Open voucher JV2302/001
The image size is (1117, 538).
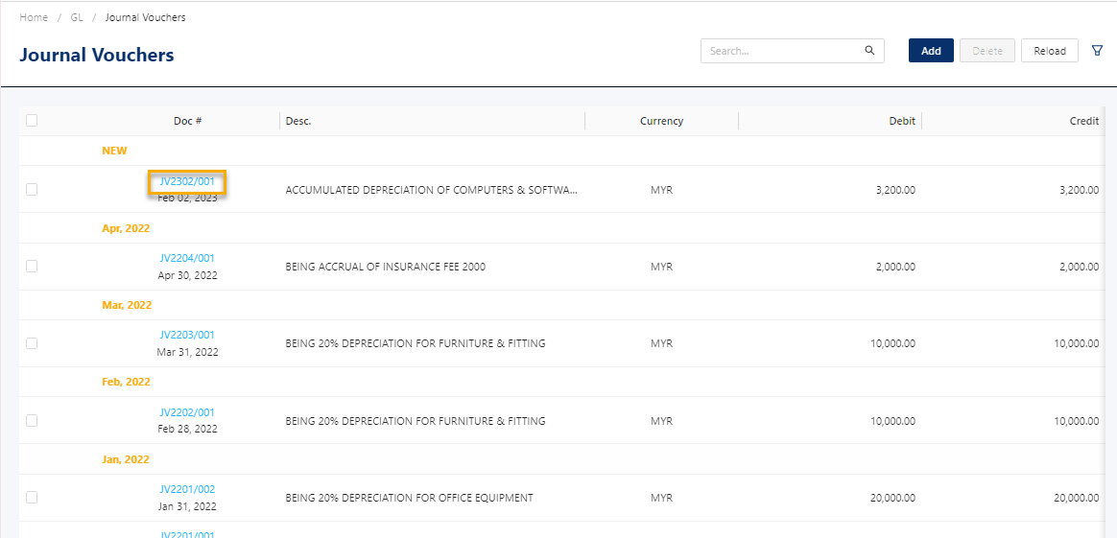pos(187,181)
